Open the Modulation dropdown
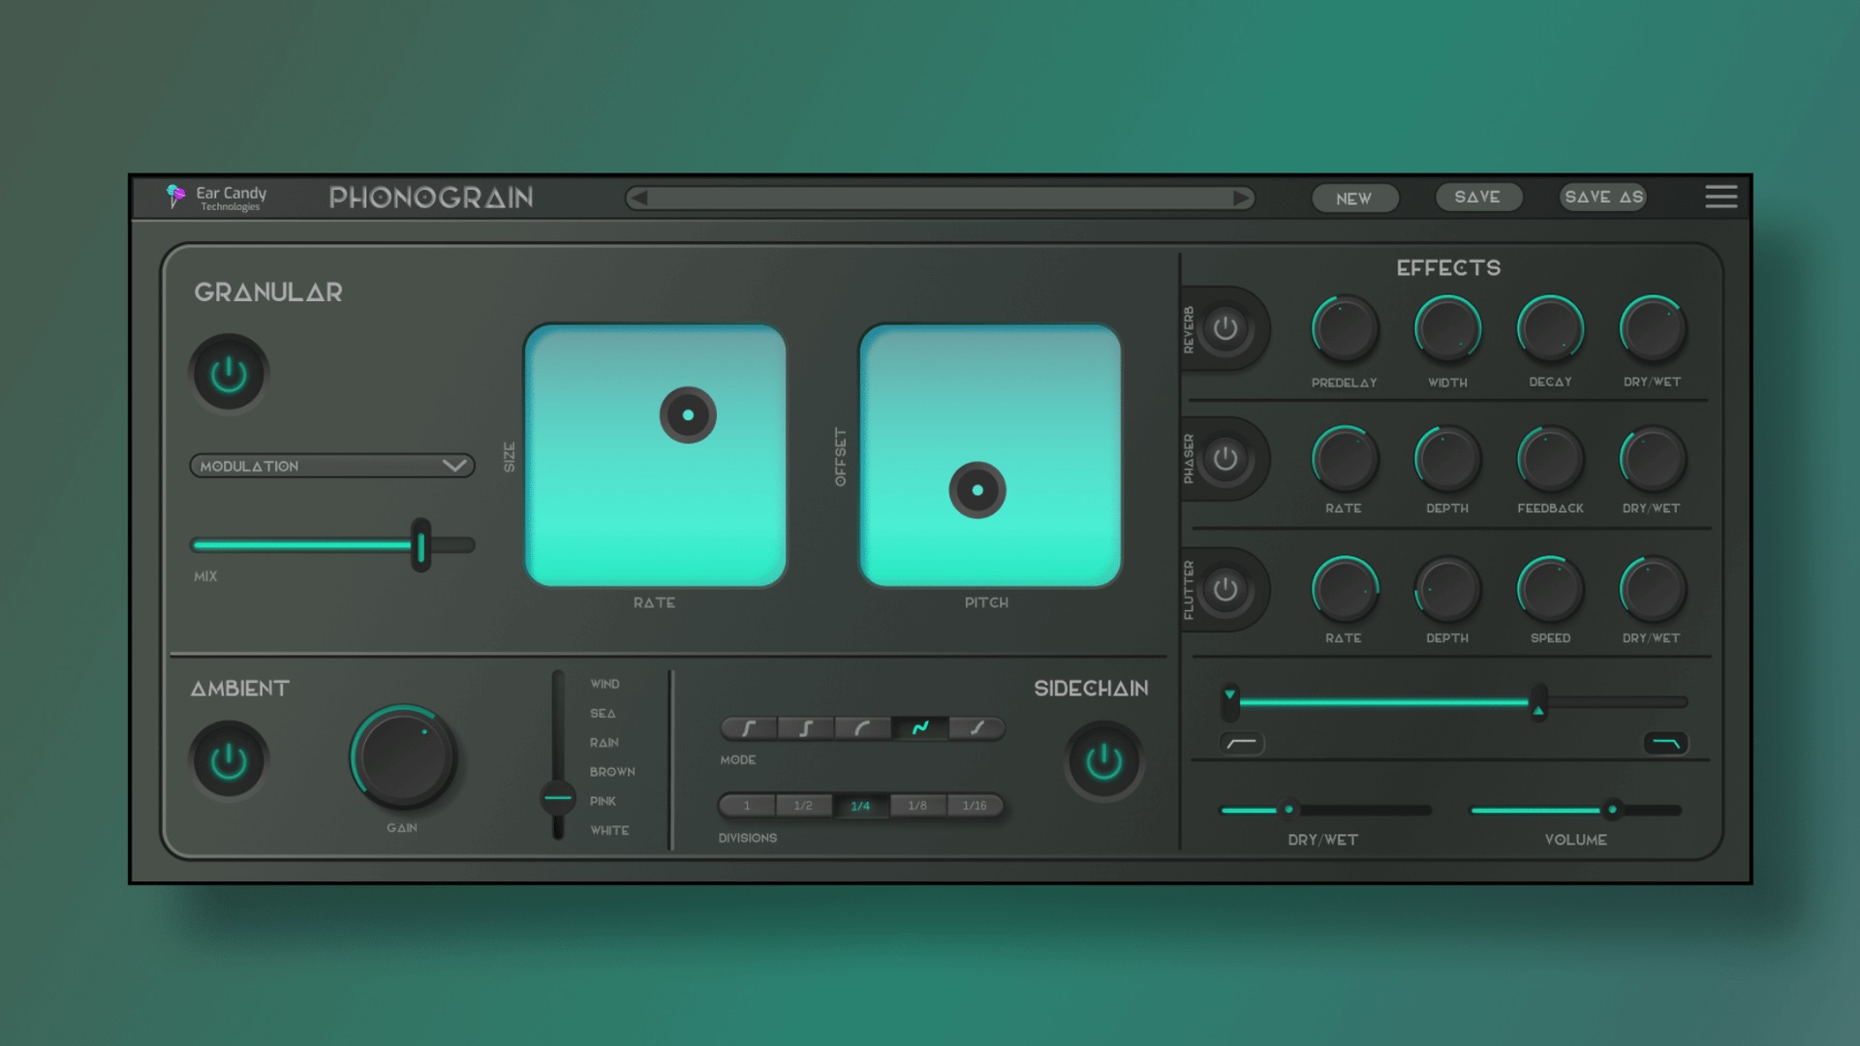Screen dimensions: 1860x1046 [x=331, y=466]
